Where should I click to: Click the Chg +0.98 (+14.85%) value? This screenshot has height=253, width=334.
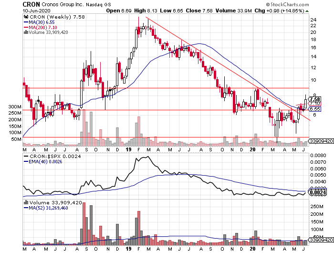click(x=280, y=11)
